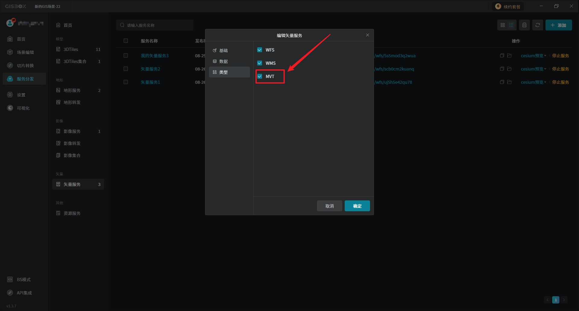Expand cesium预览 dropdown for 我的矢量服务3
Screen dimensions: 579x311
[533, 56]
